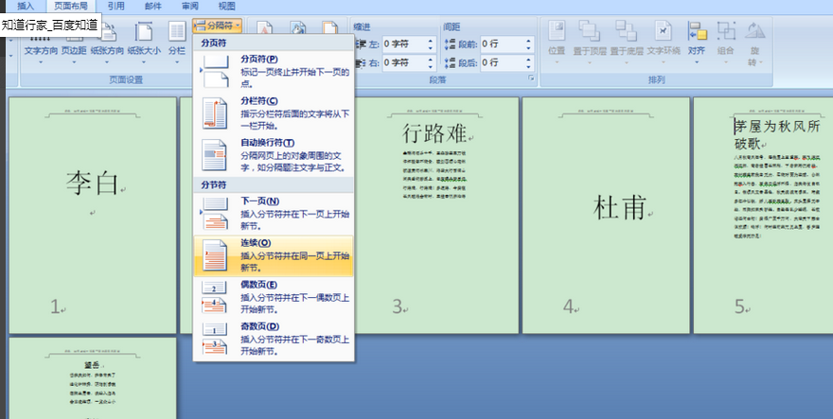Viewport: 833px width, 419px height.
Task: Click the page borders icon in ribbon
Action: pyautogui.click(x=330, y=28)
